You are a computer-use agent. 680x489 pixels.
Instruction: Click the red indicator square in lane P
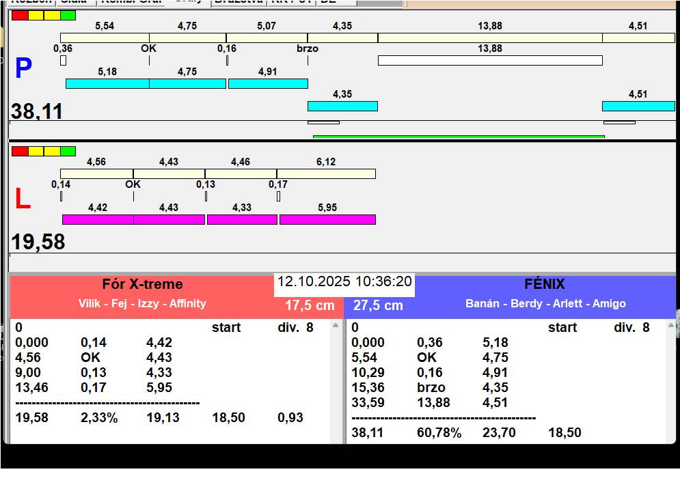20,16
